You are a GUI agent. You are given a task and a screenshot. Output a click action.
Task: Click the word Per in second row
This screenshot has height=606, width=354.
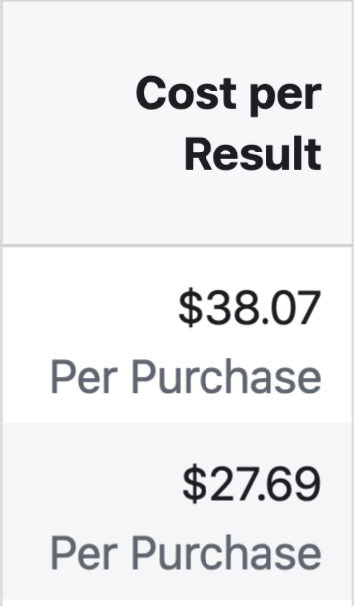coord(85,553)
